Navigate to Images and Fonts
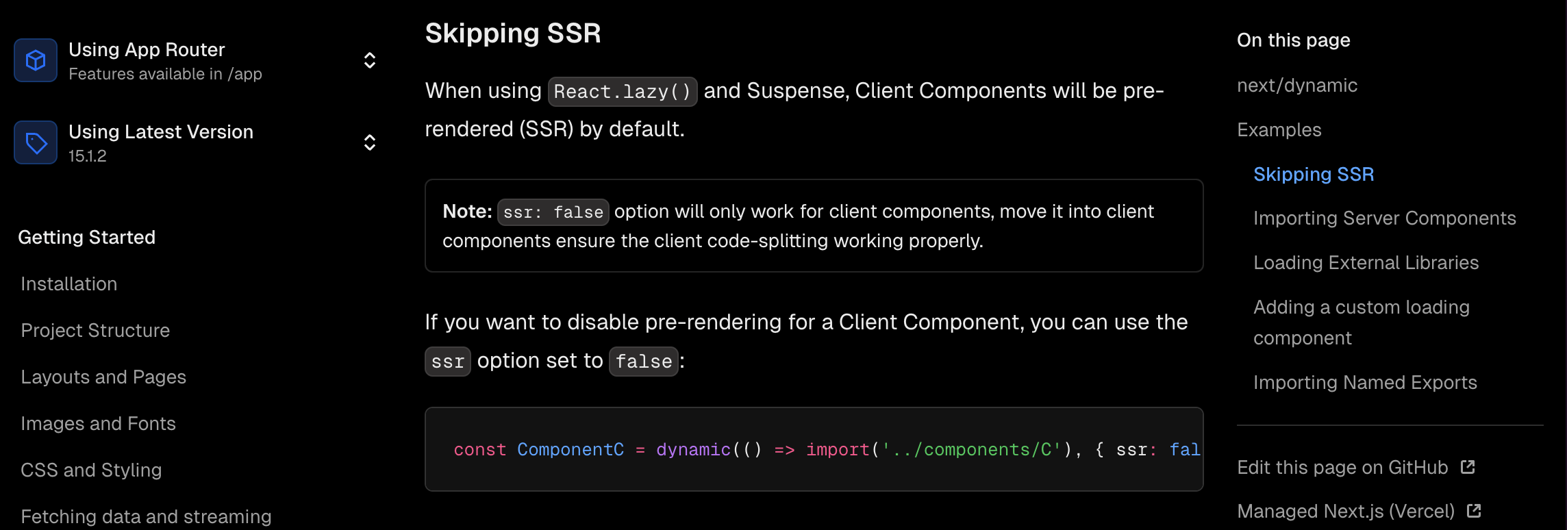The width and height of the screenshot is (1567, 530). (98, 424)
